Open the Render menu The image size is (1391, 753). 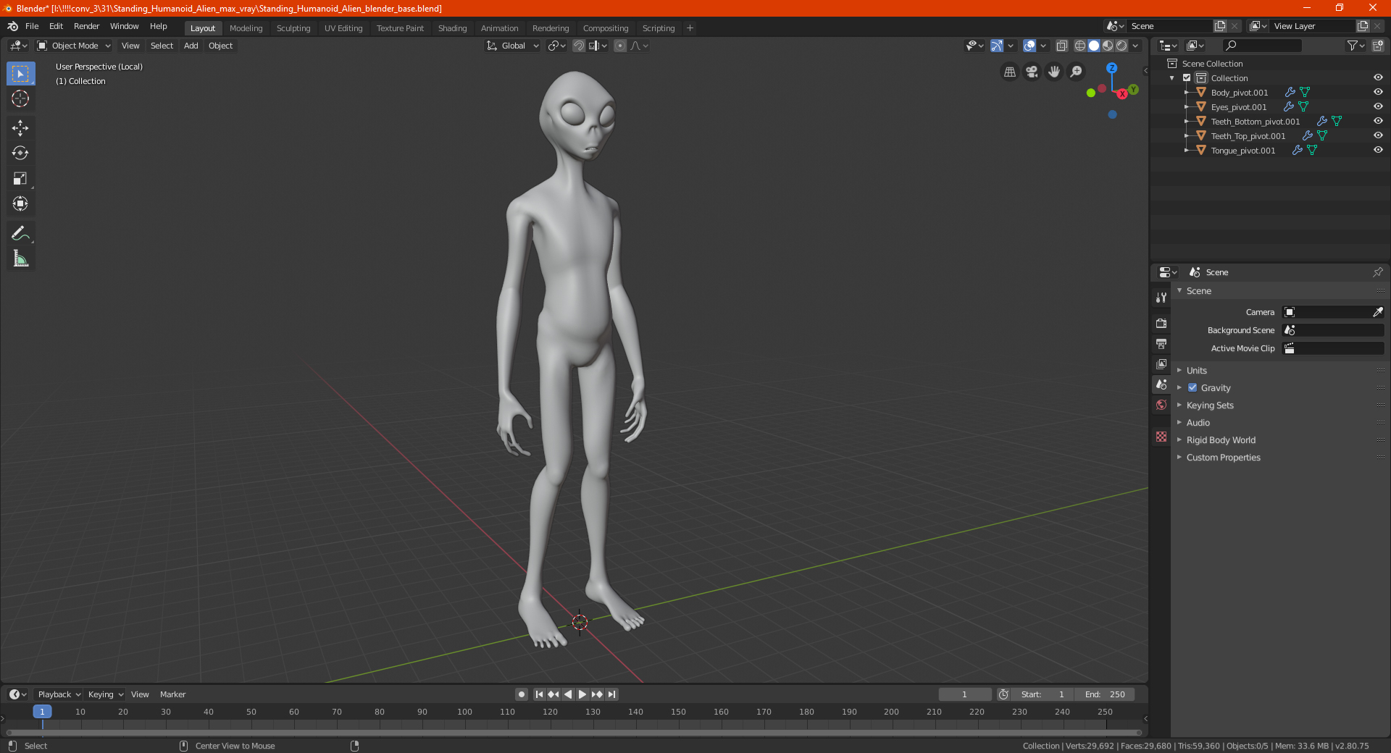coord(86,26)
